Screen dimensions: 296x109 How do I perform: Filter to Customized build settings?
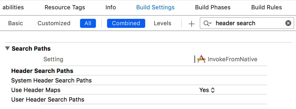[x=54, y=23]
